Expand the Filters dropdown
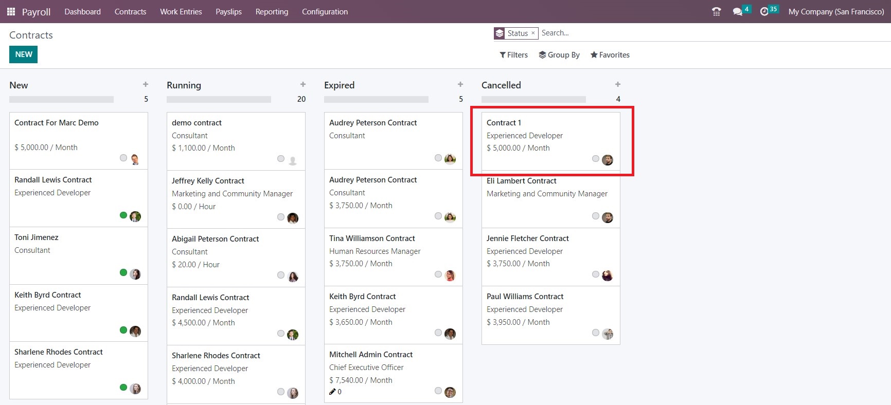This screenshot has width=891, height=405. [513, 55]
